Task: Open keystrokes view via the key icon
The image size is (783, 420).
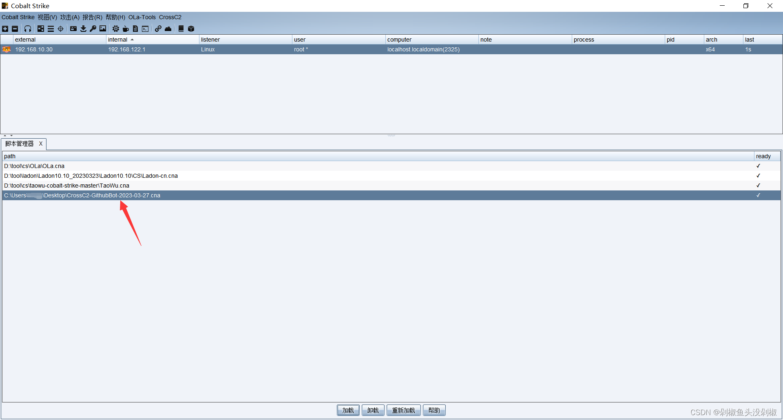Action: click(x=93, y=29)
